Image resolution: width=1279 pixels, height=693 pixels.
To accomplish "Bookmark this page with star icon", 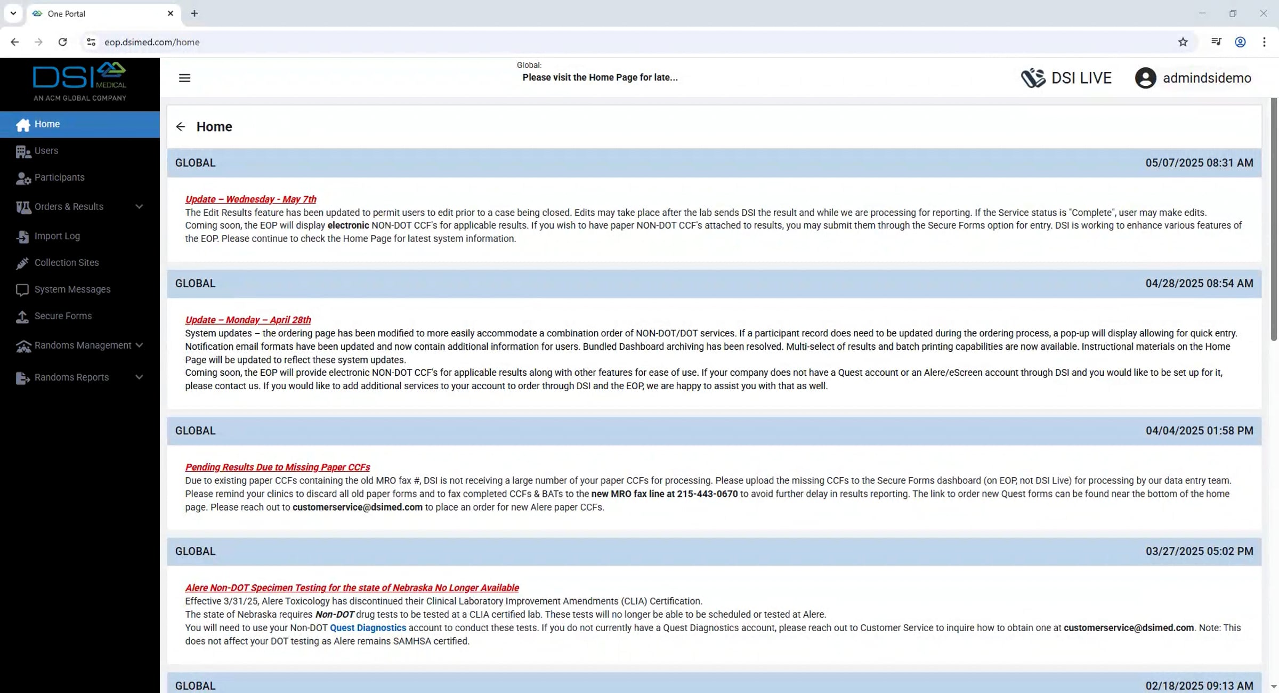I will click(1183, 42).
